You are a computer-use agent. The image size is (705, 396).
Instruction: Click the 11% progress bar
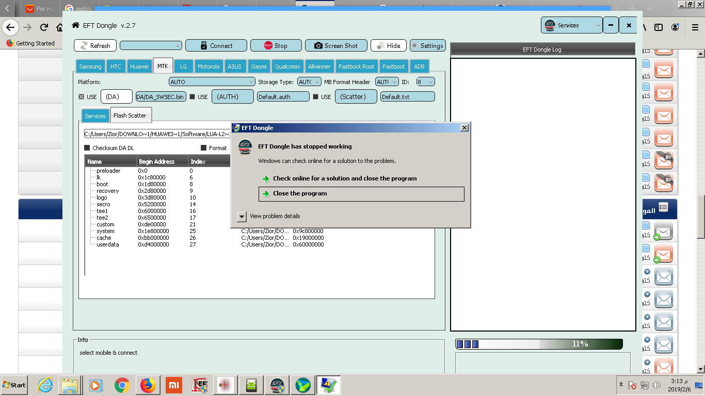(x=539, y=344)
